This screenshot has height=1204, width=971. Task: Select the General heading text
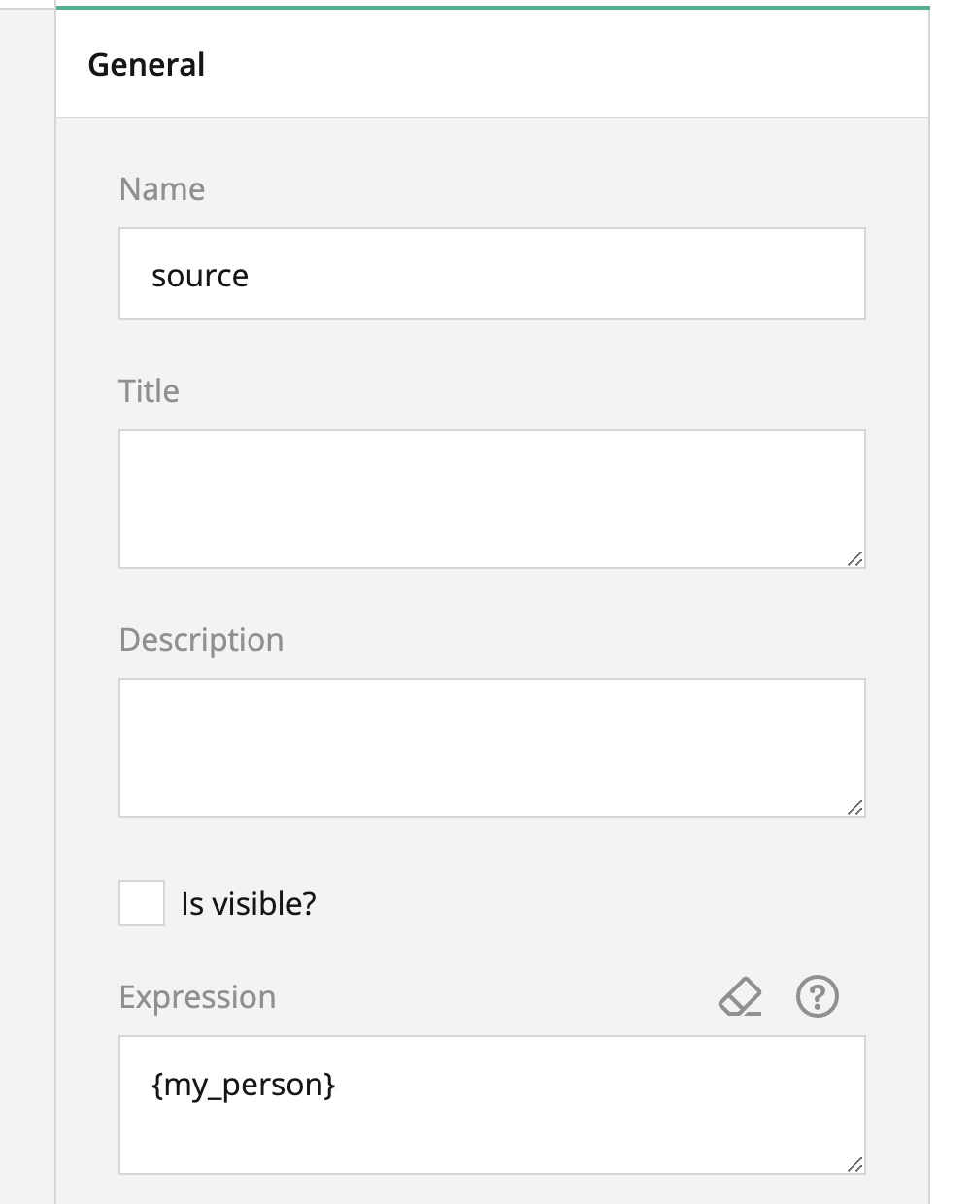click(147, 65)
